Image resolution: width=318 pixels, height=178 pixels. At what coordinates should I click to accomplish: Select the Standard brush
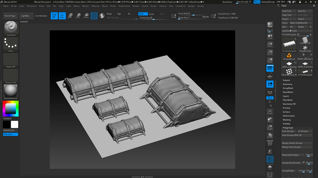(10, 28)
